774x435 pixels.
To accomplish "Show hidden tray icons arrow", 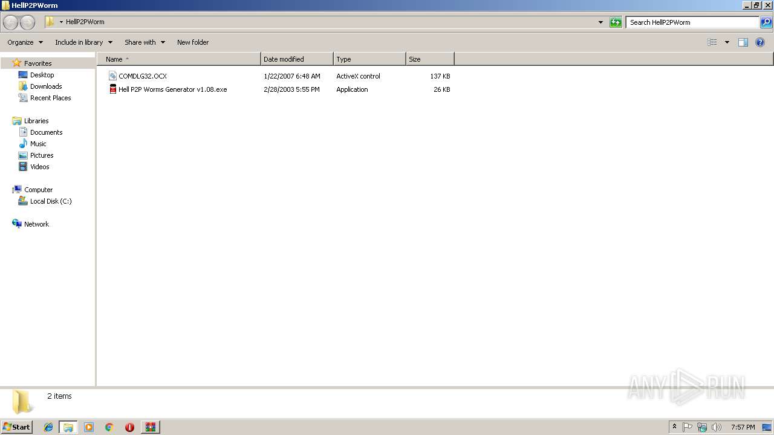I will click(674, 427).
